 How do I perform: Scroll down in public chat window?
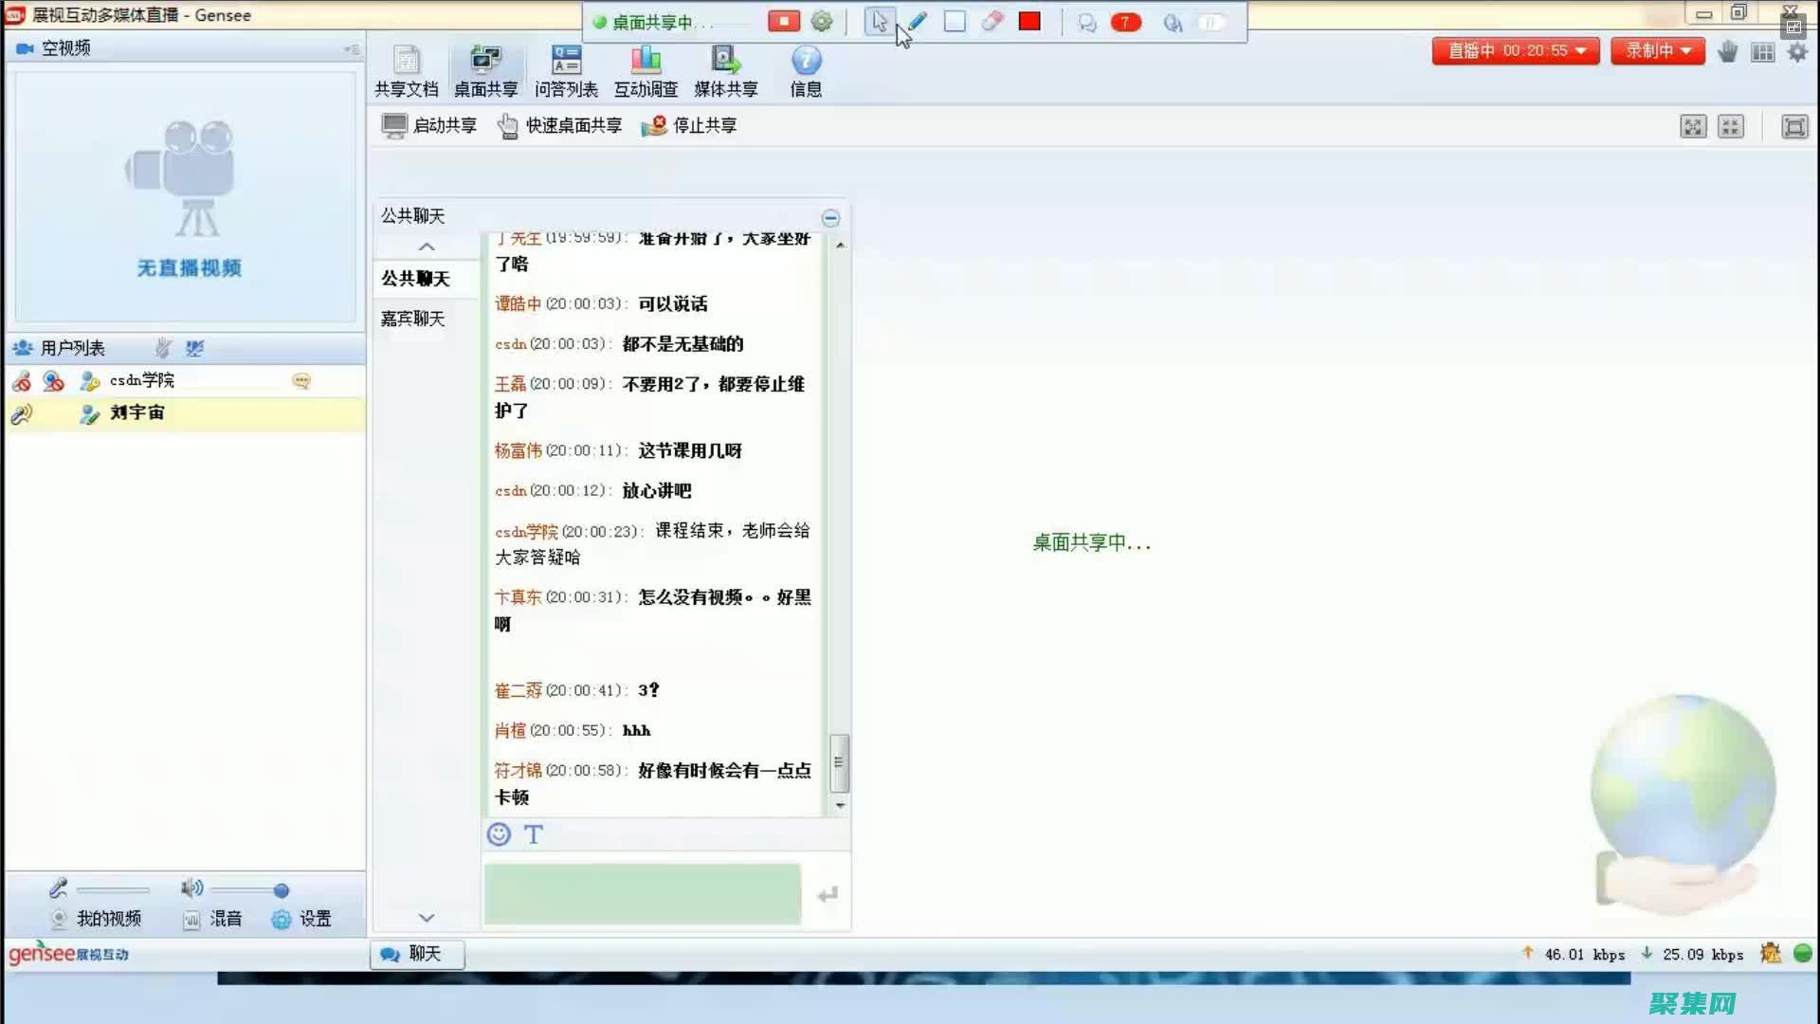coord(840,805)
